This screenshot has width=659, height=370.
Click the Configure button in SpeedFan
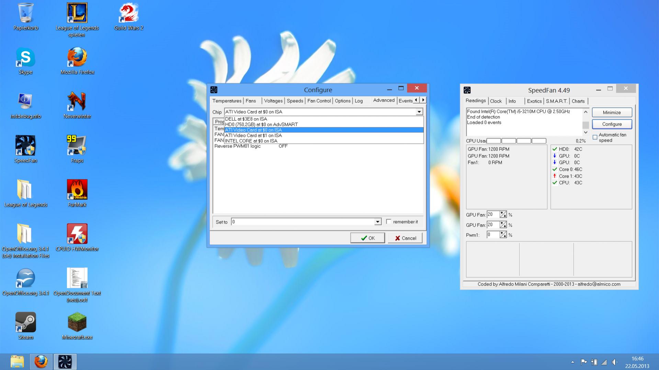(x=612, y=124)
